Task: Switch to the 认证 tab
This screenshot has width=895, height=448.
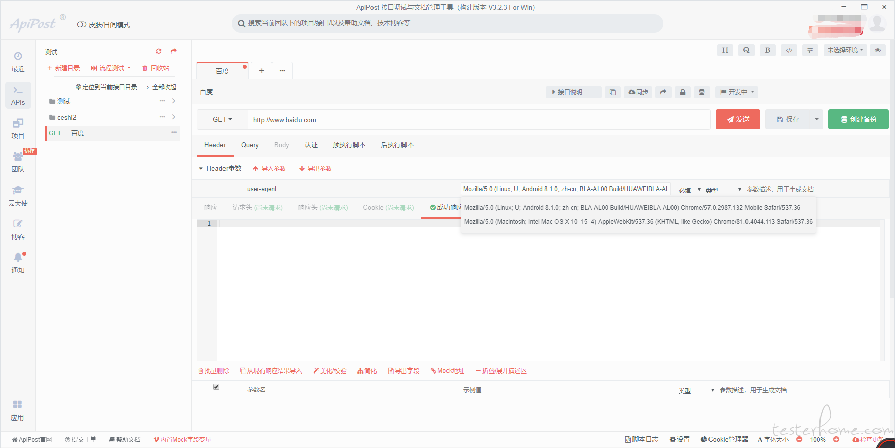Action: pos(311,145)
